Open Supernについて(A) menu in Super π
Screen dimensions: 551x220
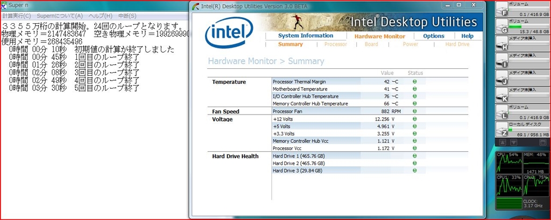pyautogui.click(x=60, y=16)
